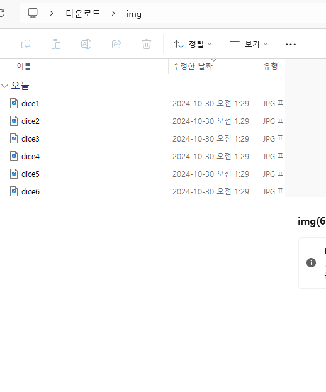Screen dimensions: 326x392
Task: Select the dice4 file
Action: coord(30,157)
